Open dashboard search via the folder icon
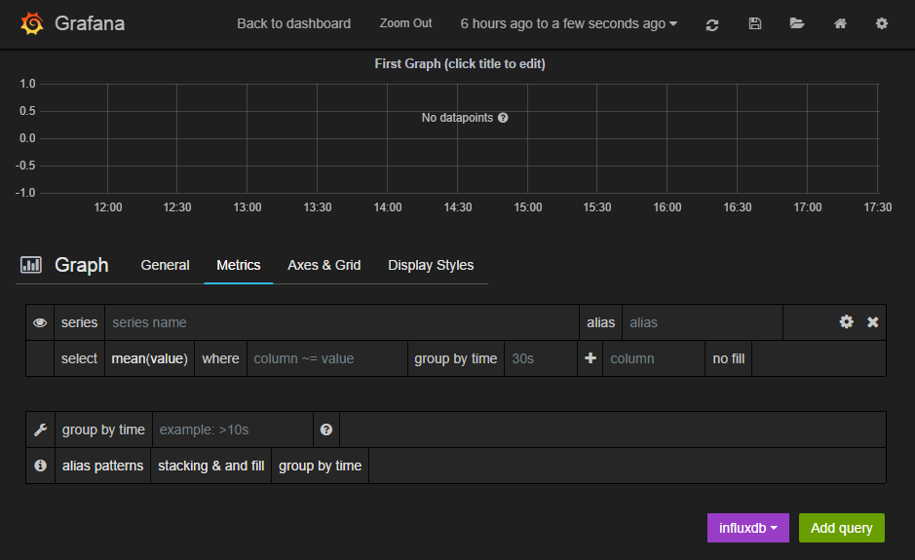 pos(796,23)
